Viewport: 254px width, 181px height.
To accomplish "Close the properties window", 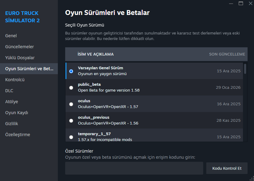I will (x=250, y=3).
